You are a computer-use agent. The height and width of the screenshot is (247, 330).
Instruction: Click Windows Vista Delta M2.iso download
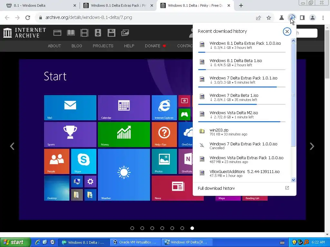(242, 115)
